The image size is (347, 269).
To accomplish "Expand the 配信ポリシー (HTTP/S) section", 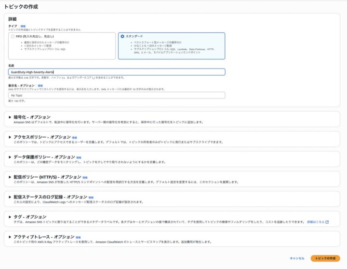I will coord(10,177).
